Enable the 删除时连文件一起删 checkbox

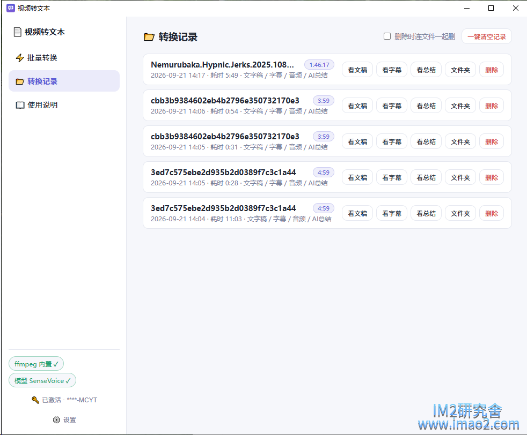point(387,36)
